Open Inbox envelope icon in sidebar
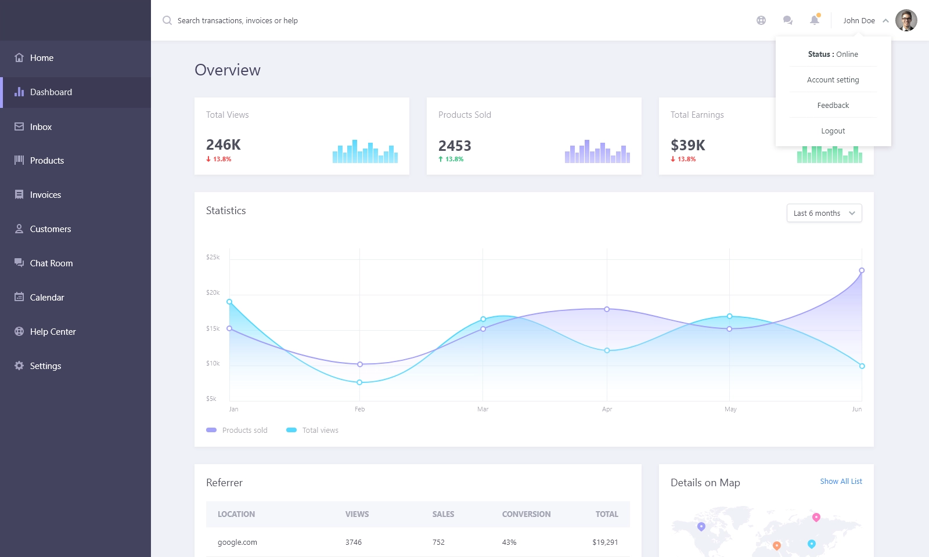This screenshot has height=557, width=929. click(x=19, y=126)
